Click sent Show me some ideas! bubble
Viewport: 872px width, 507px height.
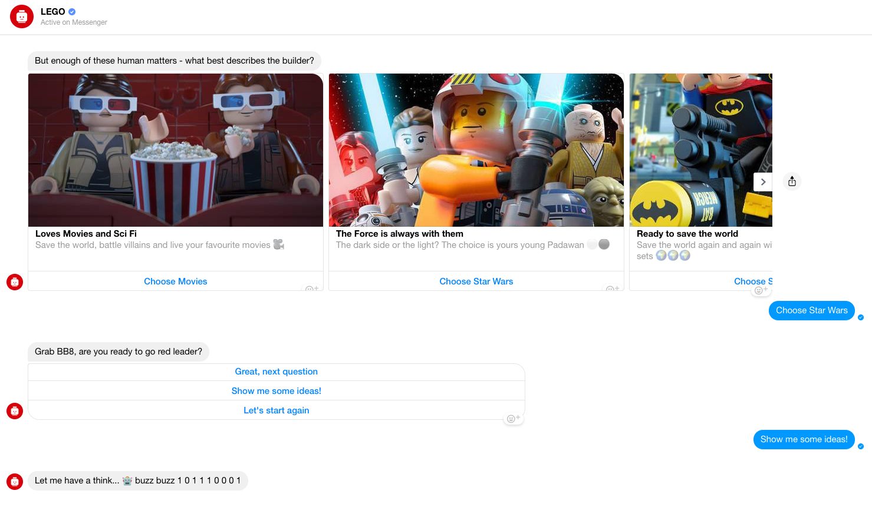804,439
